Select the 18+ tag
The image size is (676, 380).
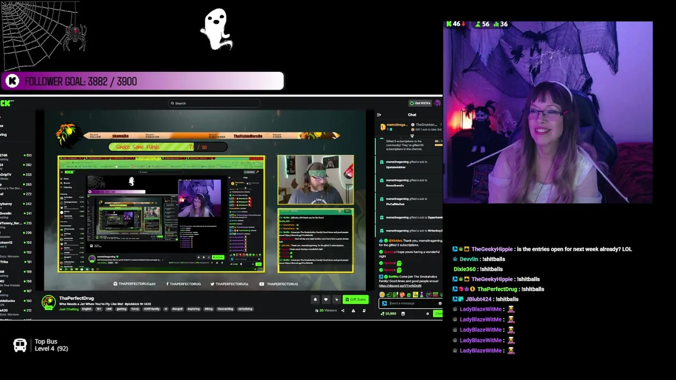(x=99, y=309)
